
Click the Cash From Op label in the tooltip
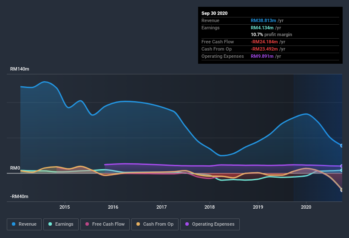[216, 49]
